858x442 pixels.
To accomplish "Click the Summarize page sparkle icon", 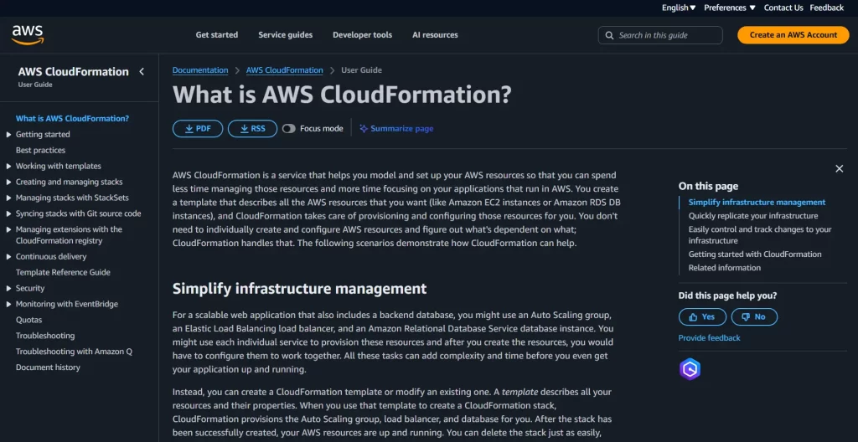I will [364, 129].
